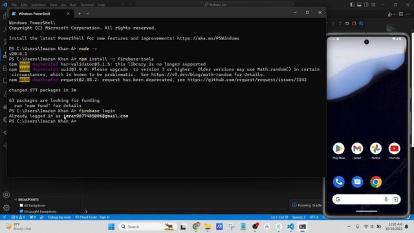This screenshot has height=233, width=414.
Task: Open the Run menu in VS Code
Action: [x=73, y=5]
